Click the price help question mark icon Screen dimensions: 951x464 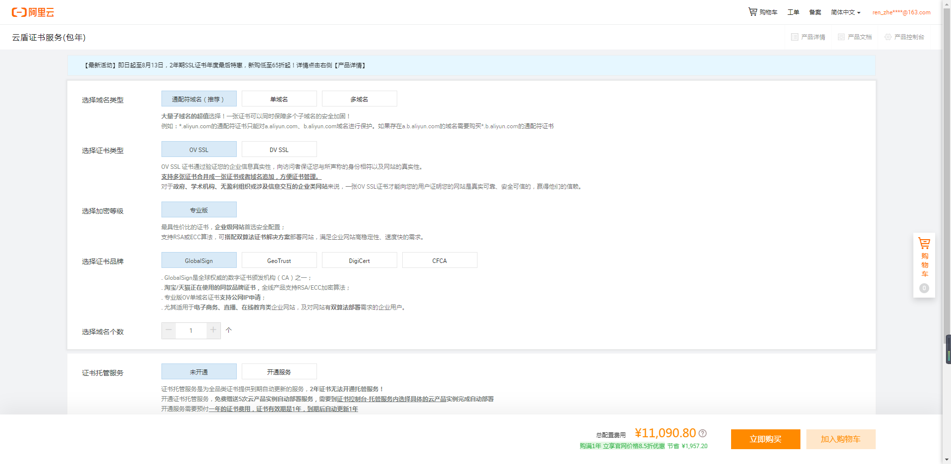click(x=702, y=433)
